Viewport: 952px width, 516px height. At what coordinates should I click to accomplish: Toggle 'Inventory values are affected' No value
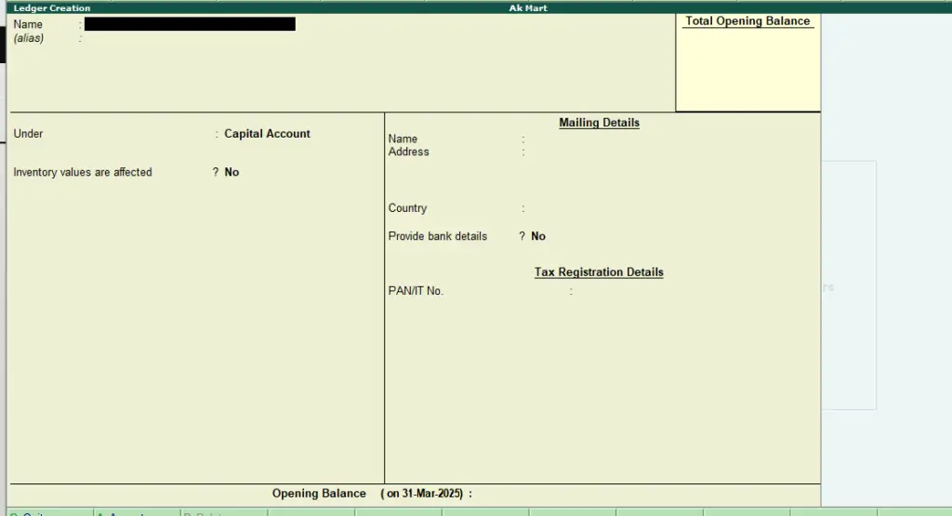231,172
